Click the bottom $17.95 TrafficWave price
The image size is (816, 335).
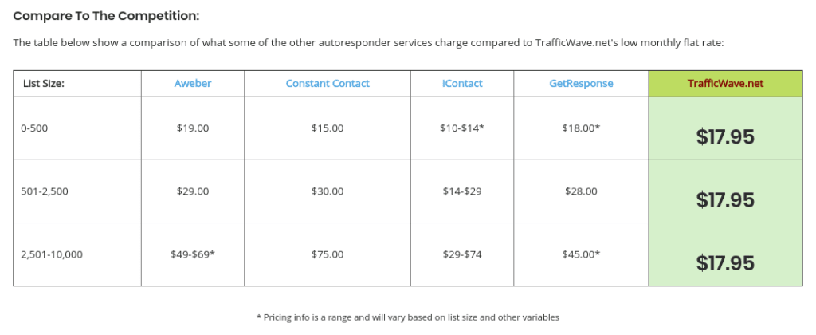725,264
